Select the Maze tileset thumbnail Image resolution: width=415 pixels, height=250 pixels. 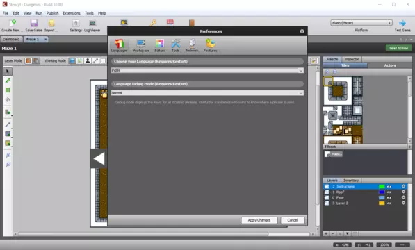(333, 153)
